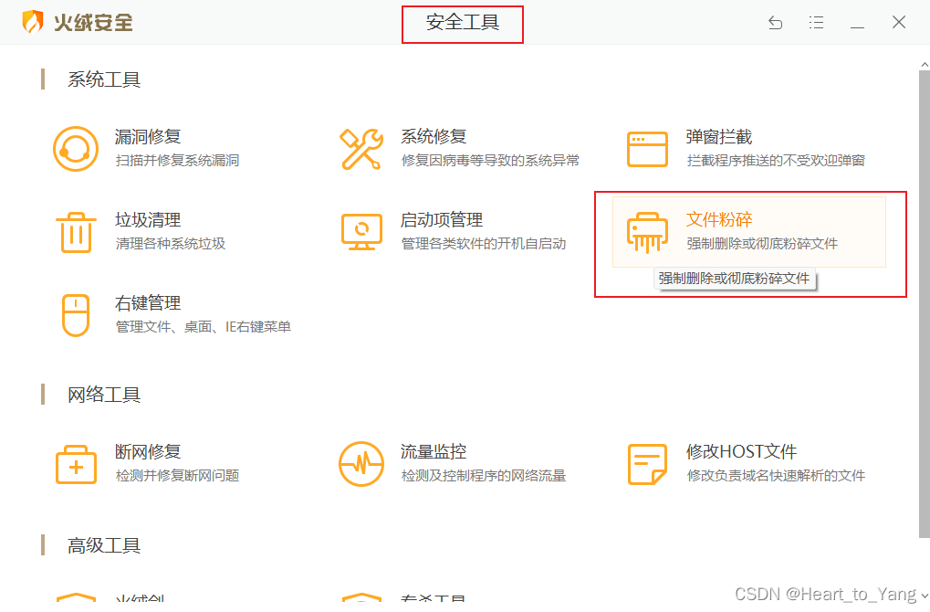Image resolution: width=930 pixels, height=612 pixels.
Task: Select the 修改HOST文件 label
Action: click(741, 452)
